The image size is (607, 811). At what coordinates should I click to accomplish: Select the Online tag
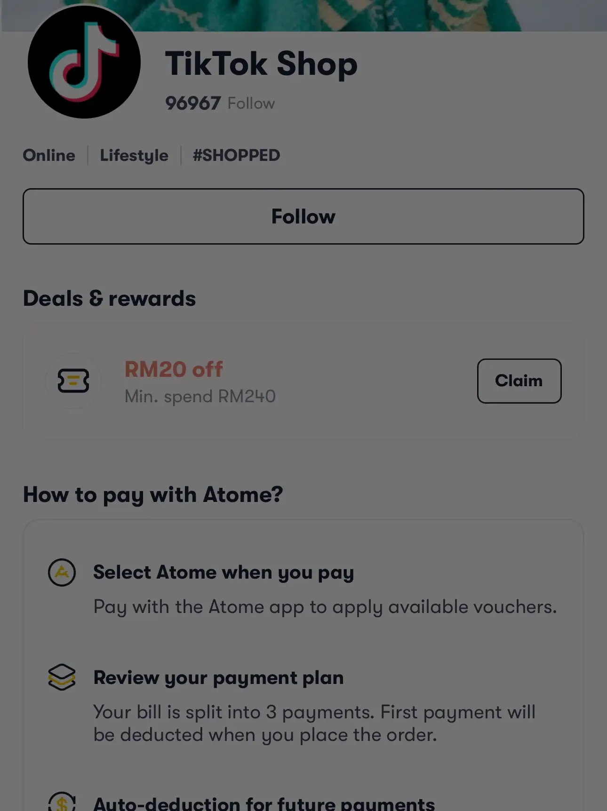[x=49, y=155]
